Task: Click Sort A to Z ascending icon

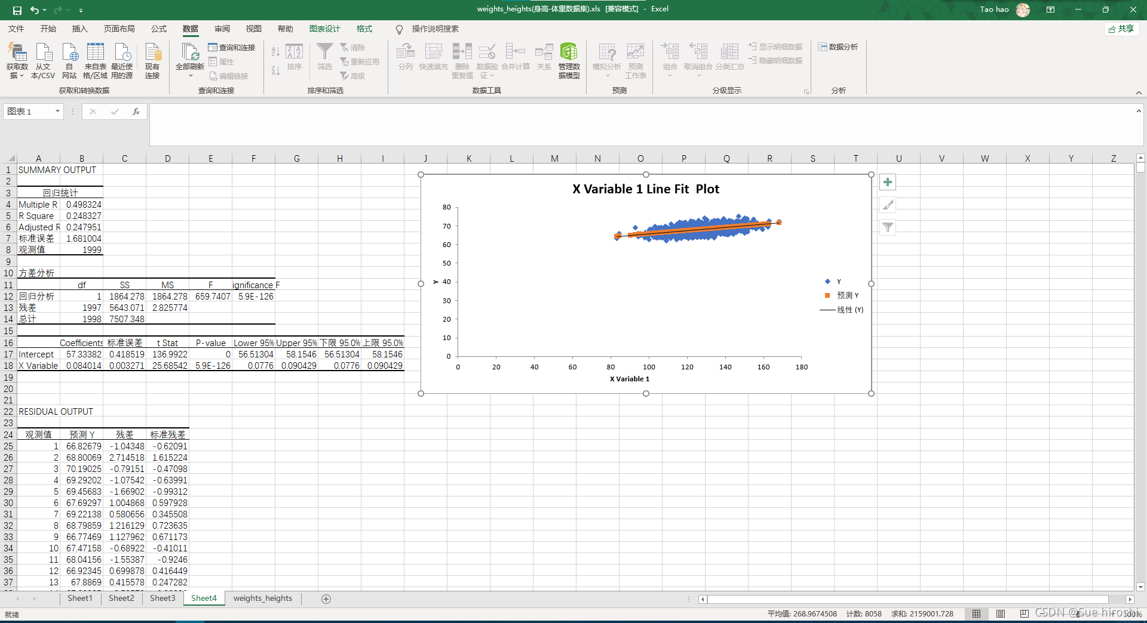Action: [275, 52]
